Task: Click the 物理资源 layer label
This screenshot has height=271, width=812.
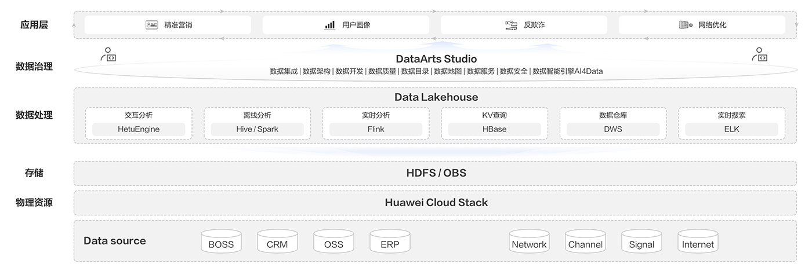Action: [x=34, y=203]
